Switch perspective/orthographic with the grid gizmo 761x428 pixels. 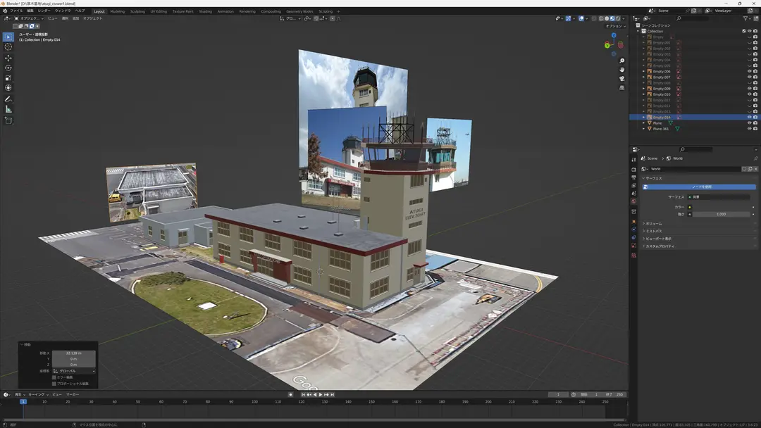pyautogui.click(x=621, y=88)
